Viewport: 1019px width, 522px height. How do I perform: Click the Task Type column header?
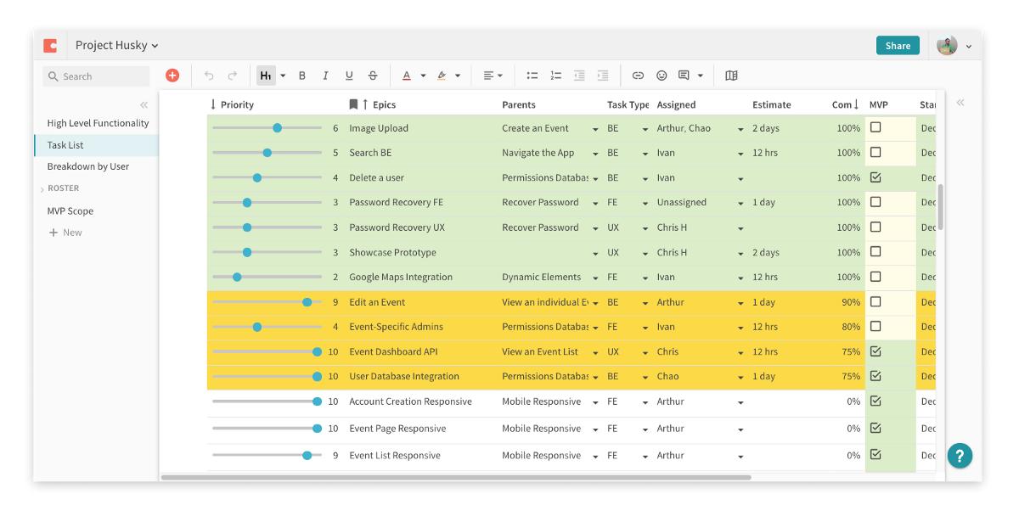pyautogui.click(x=628, y=104)
